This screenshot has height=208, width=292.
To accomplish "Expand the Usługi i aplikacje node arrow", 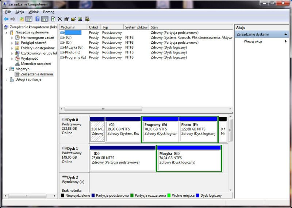I will 7,80.
